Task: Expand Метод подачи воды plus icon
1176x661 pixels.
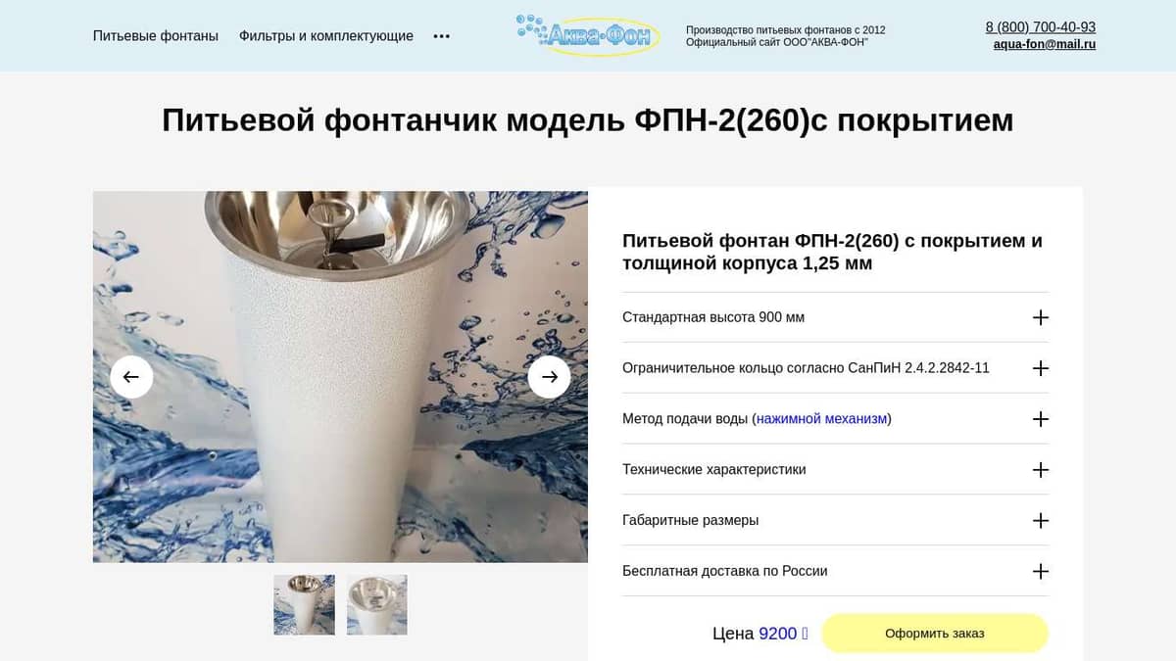Action: pyautogui.click(x=1041, y=419)
